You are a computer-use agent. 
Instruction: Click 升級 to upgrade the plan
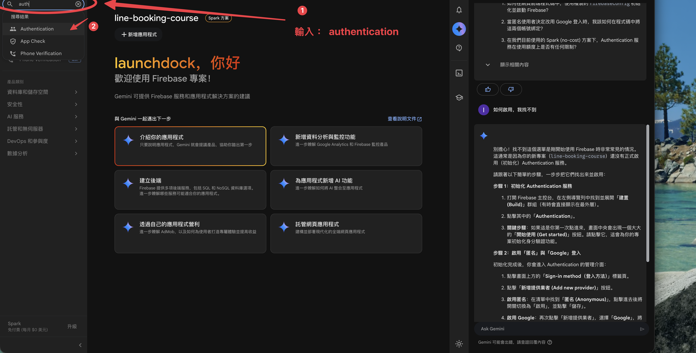[x=72, y=326]
